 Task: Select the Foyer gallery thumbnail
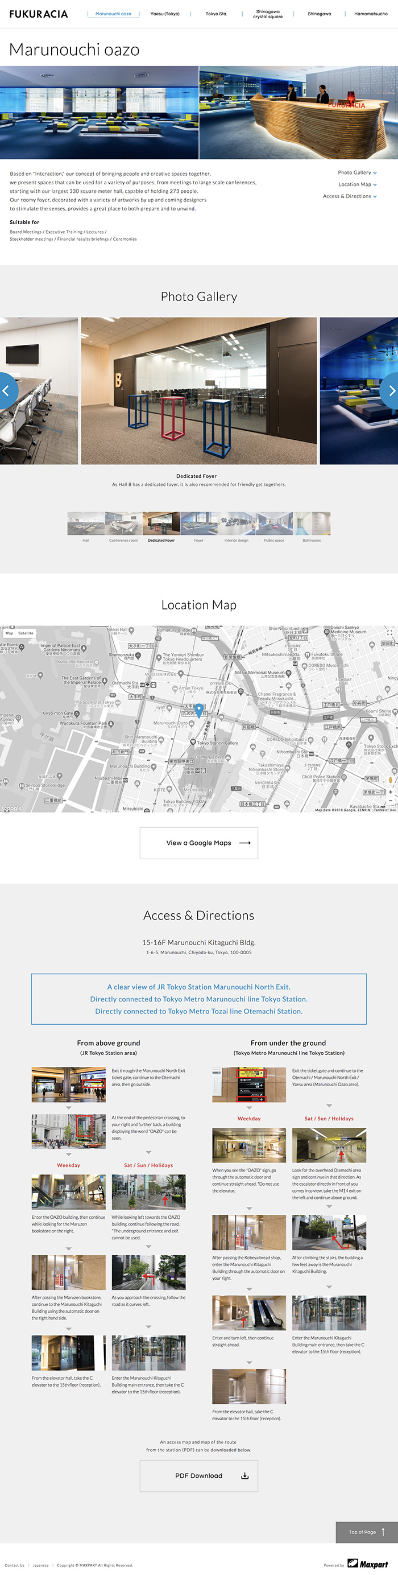(x=198, y=523)
